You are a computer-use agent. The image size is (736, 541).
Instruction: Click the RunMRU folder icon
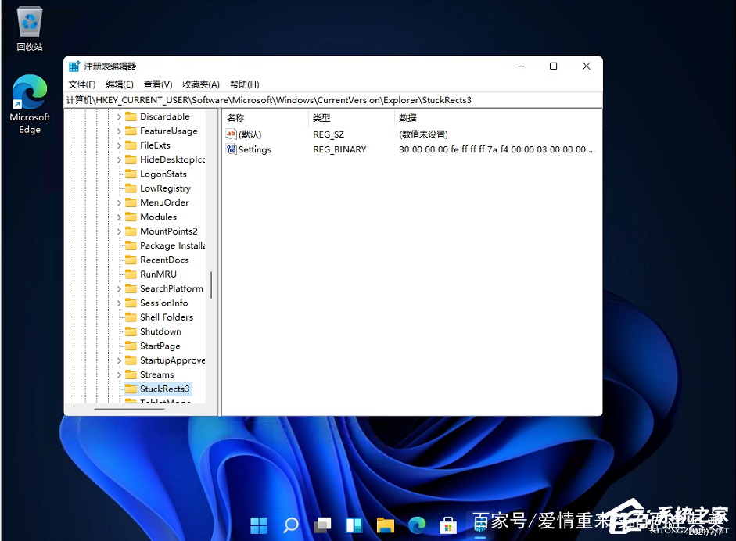pos(131,274)
